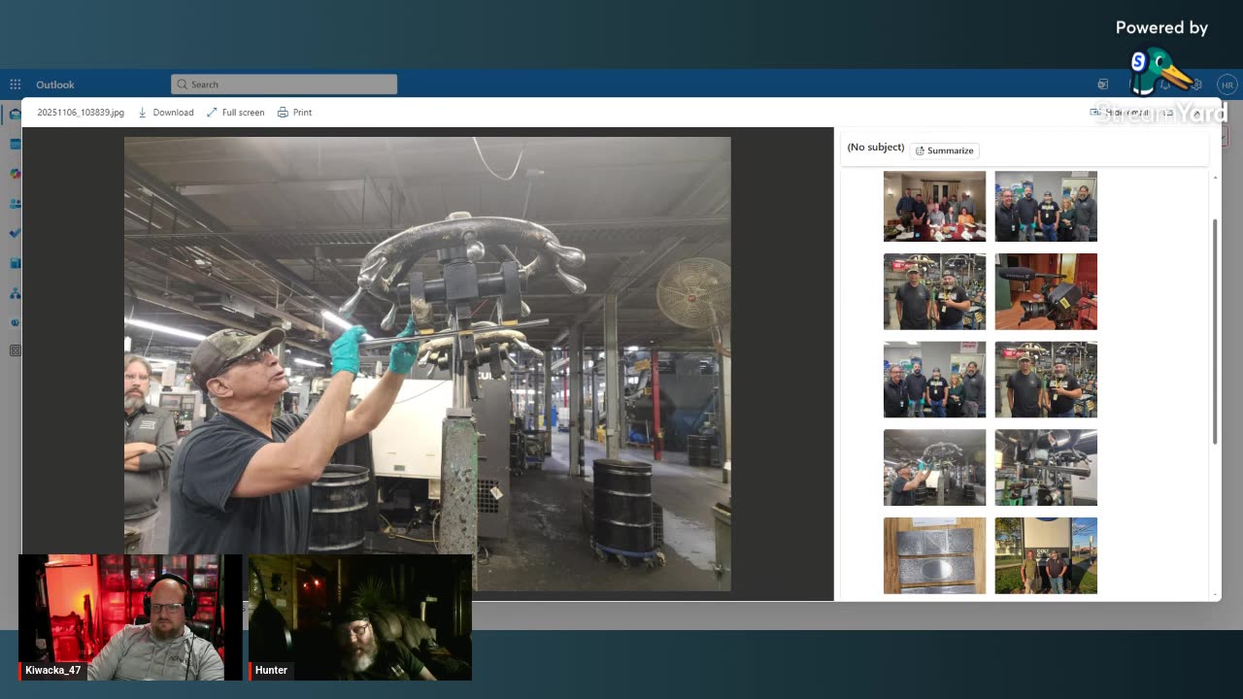
Task: Open the Calendar icon in left sidebar
Action: (x=16, y=145)
